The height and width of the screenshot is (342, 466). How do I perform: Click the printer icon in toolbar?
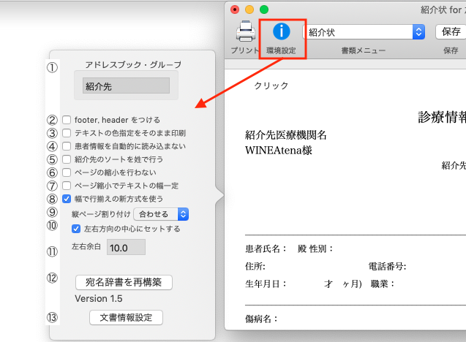tap(244, 31)
